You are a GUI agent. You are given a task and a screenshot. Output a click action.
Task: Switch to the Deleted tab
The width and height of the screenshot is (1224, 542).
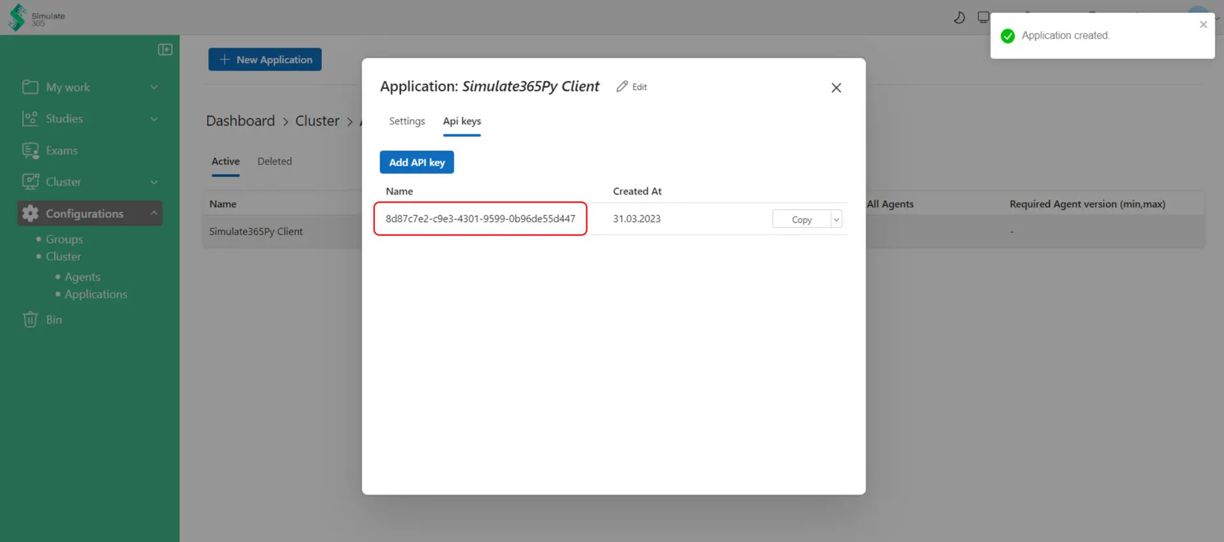[x=275, y=162]
